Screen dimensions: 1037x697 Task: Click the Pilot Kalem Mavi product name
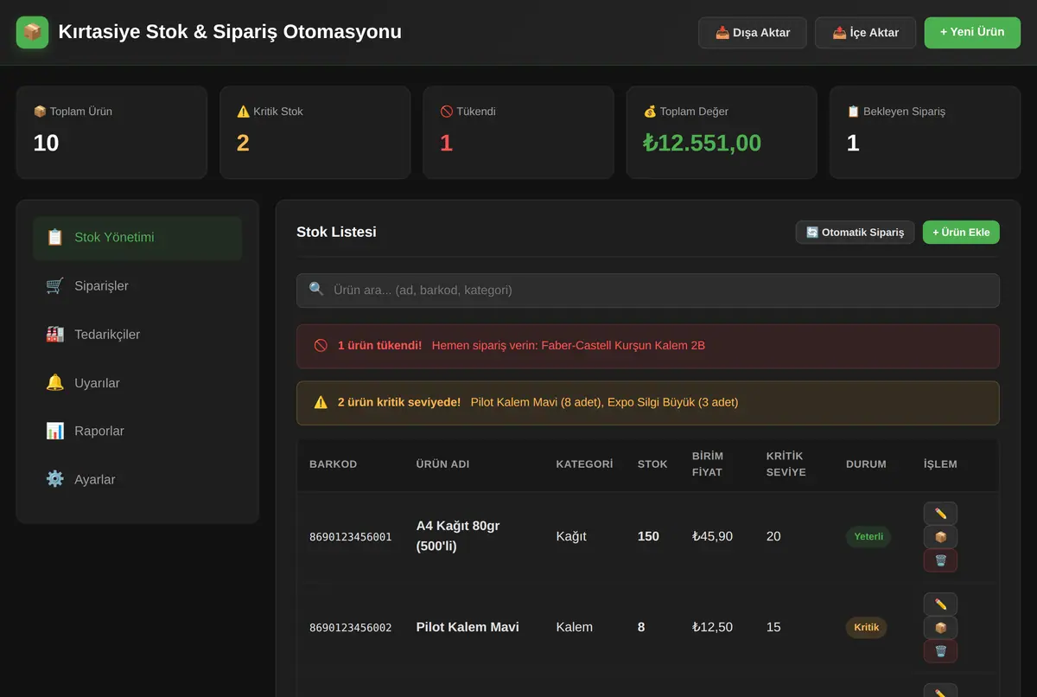tap(468, 627)
